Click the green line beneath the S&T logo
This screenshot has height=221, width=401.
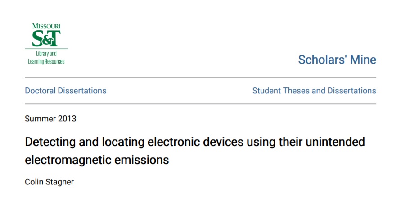[x=46, y=48]
